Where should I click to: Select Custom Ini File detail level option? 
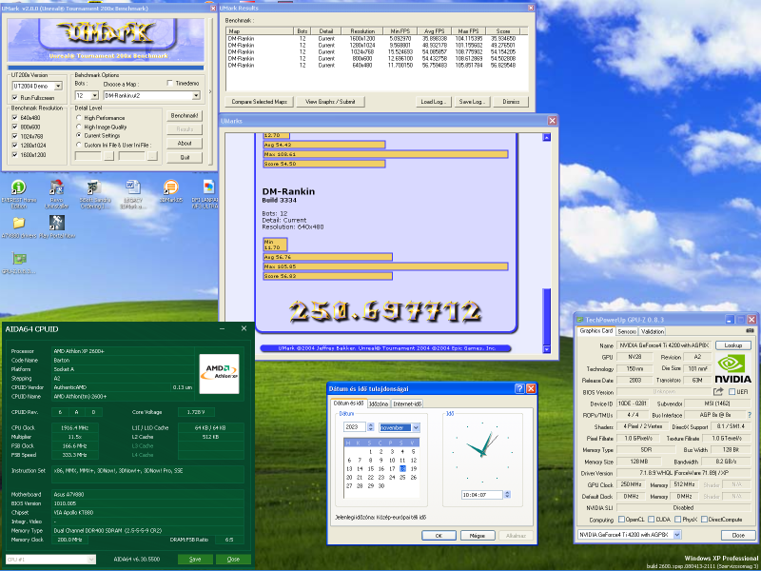pyautogui.click(x=79, y=145)
